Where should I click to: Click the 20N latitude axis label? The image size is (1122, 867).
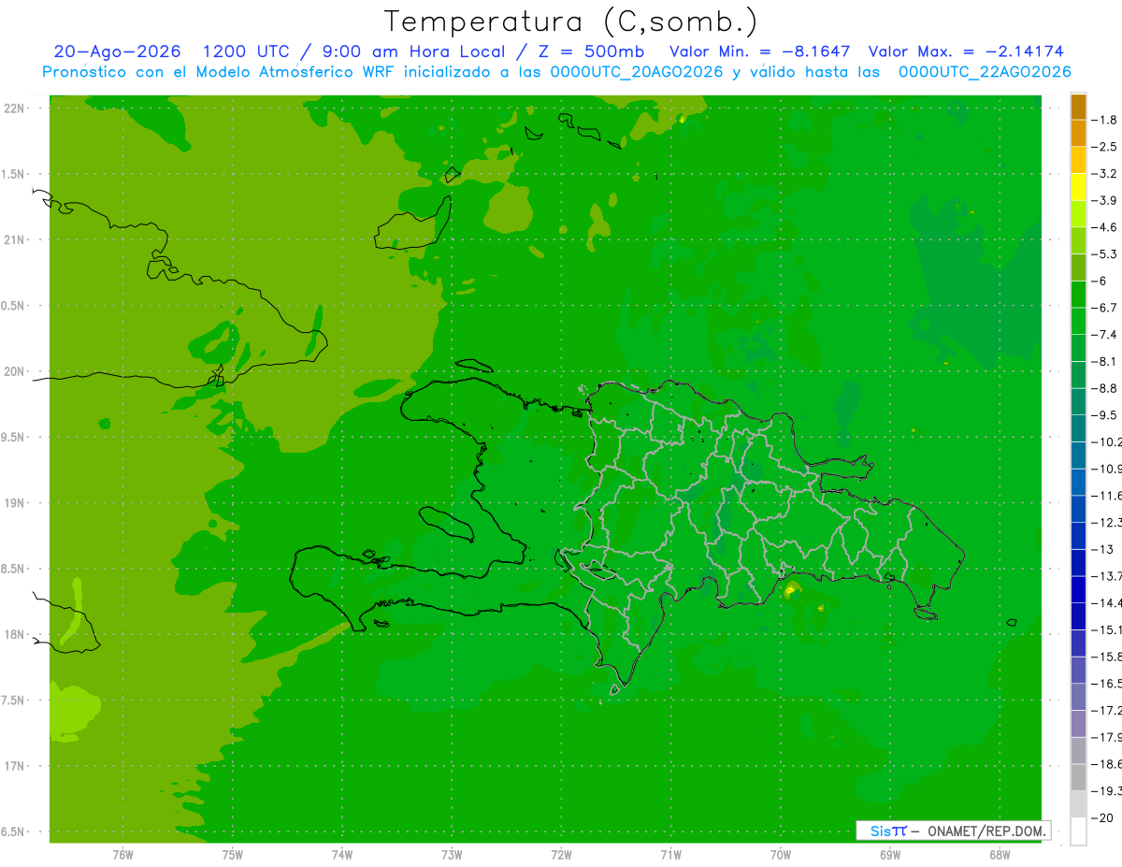pyautogui.click(x=14, y=371)
